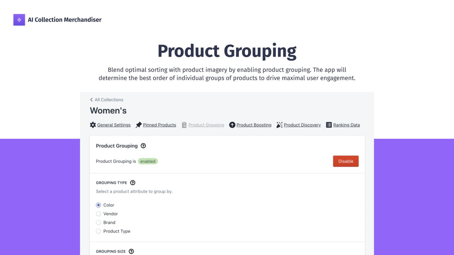This screenshot has height=255, width=454.
Task: Click the pin icon next to Pinned Products
Action: (139, 125)
